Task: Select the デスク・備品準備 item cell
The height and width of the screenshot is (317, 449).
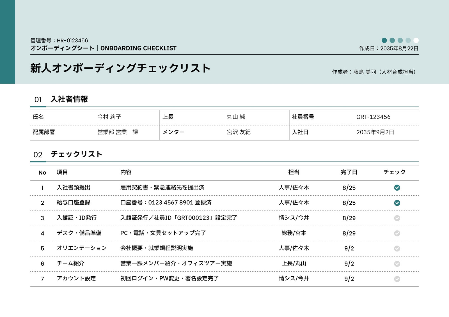Action: pos(79,233)
